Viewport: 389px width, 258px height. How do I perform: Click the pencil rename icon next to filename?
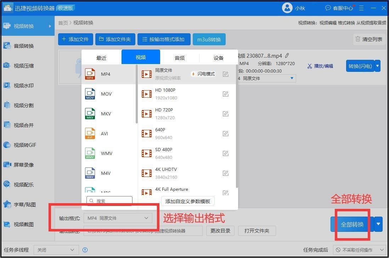(x=287, y=56)
